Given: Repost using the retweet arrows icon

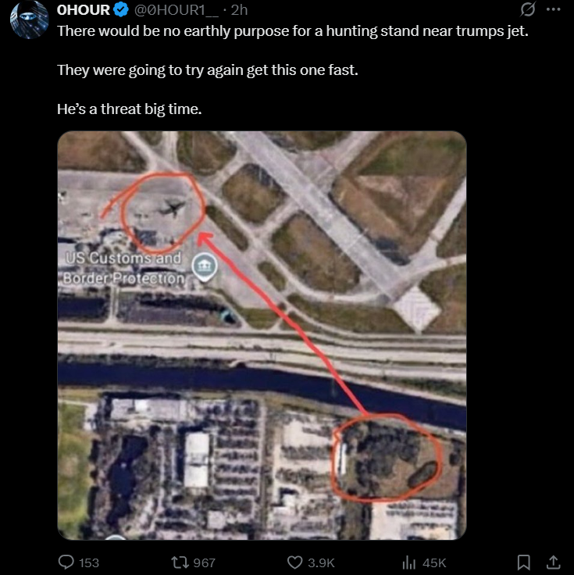Looking at the screenshot, I should (180, 562).
